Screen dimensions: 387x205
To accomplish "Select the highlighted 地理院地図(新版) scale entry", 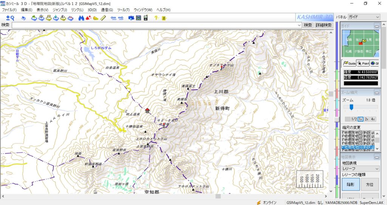I will click(358, 147).
